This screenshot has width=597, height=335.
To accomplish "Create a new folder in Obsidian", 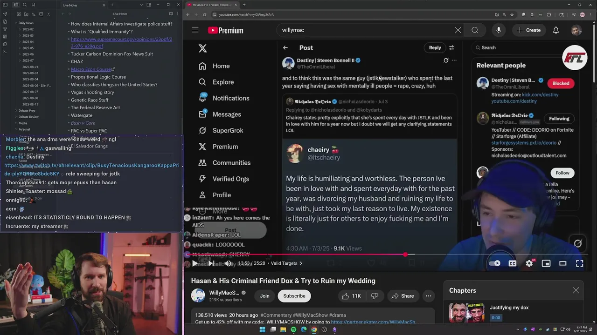I will [25, 14].
